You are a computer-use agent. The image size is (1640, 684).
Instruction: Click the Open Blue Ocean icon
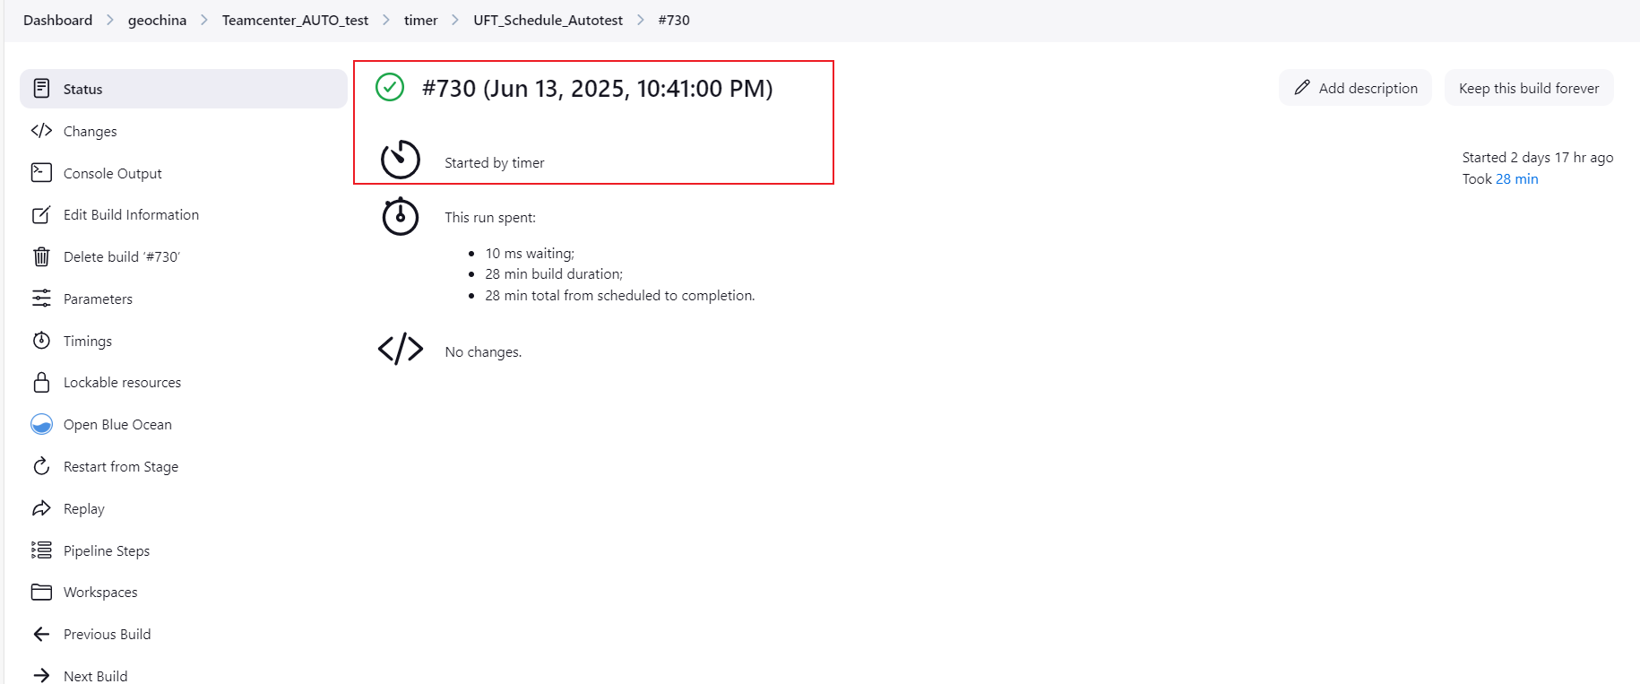(x=41, y=424)
